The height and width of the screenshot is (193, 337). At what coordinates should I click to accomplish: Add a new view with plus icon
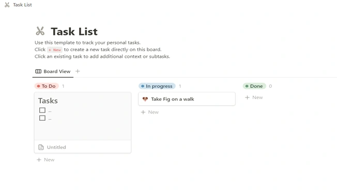click(x=78, y=71)
